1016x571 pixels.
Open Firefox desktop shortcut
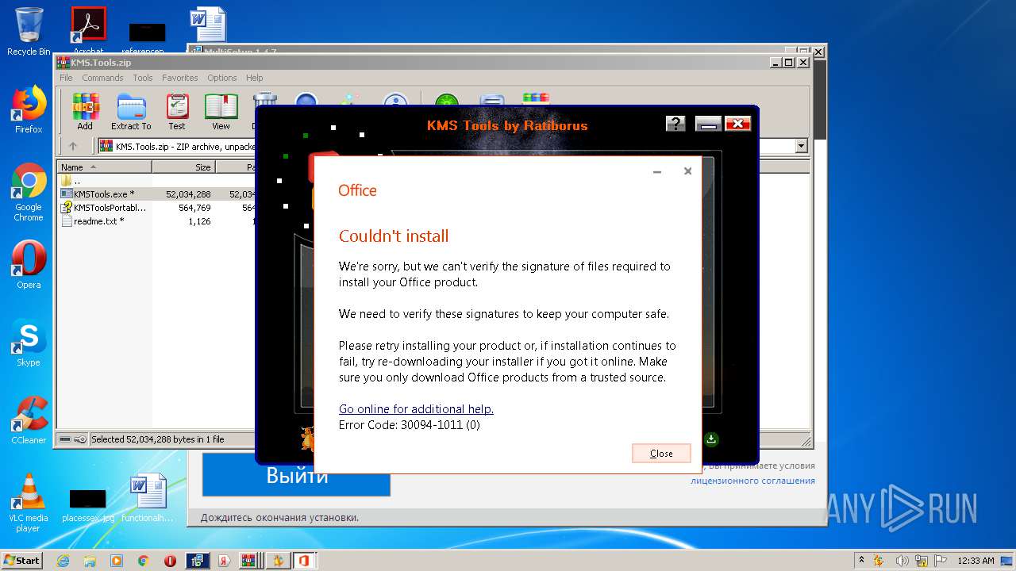[x=29, y=109]
